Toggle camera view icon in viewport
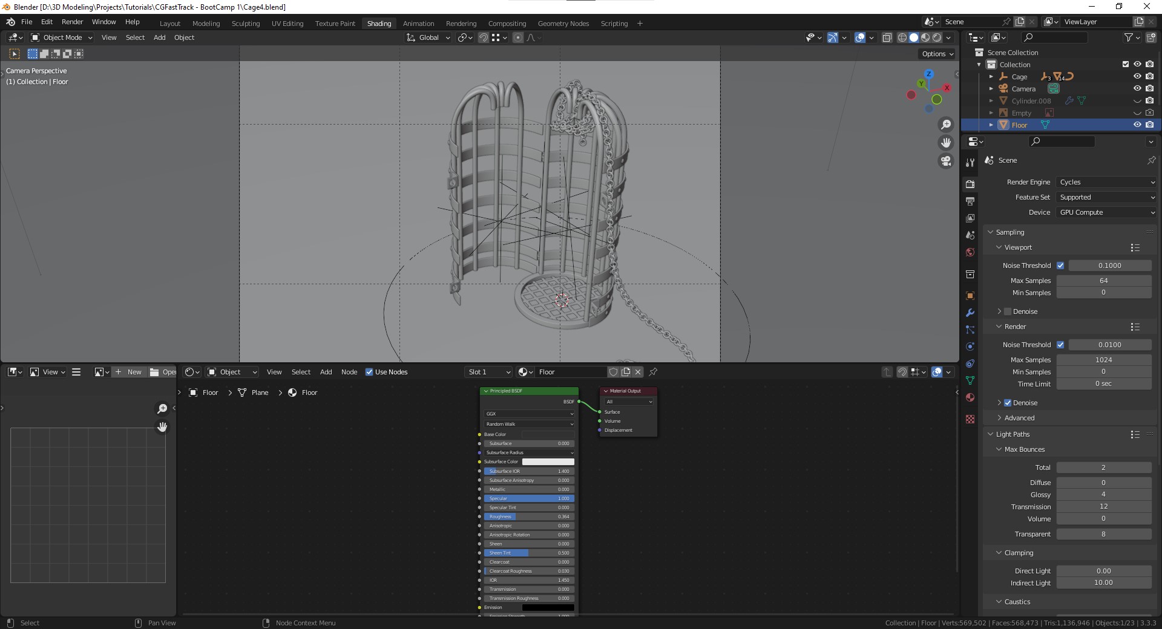The image size is (1162, 629). pos(945,161)
